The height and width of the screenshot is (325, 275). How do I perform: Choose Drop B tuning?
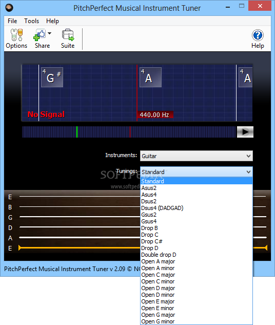click(x=197, y=228)
